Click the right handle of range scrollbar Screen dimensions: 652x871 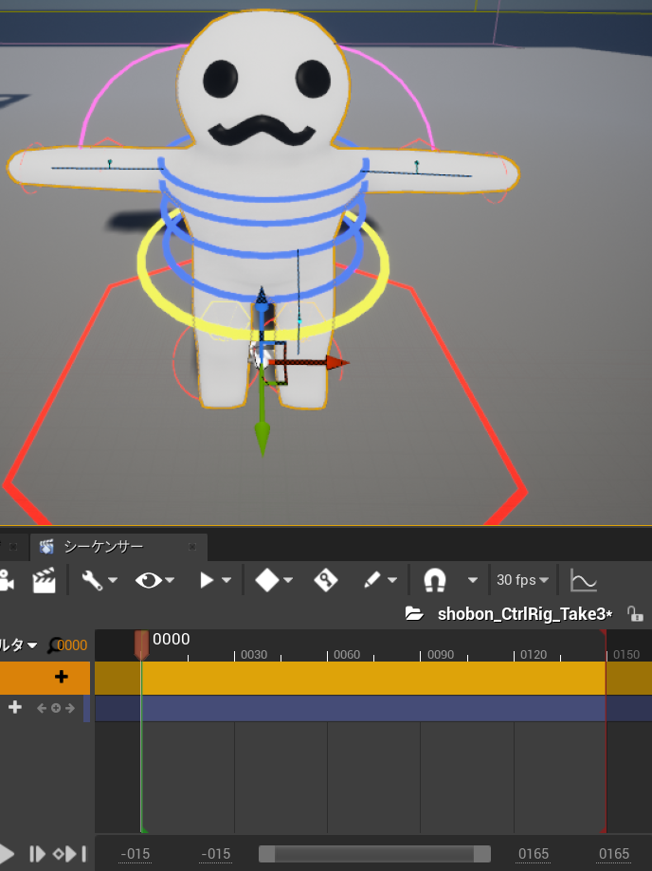(x=482, y=854)
